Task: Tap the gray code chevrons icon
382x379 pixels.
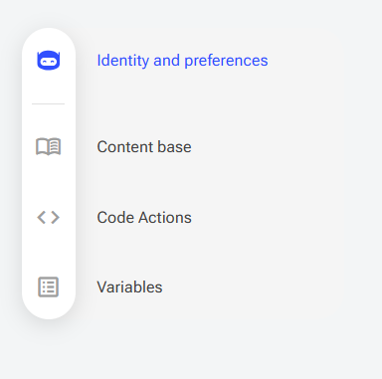Action: [x=49, y=218]
